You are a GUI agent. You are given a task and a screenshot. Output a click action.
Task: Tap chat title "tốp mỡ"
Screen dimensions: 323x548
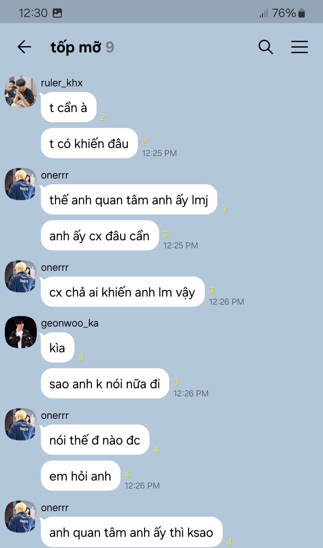[76, 47]
